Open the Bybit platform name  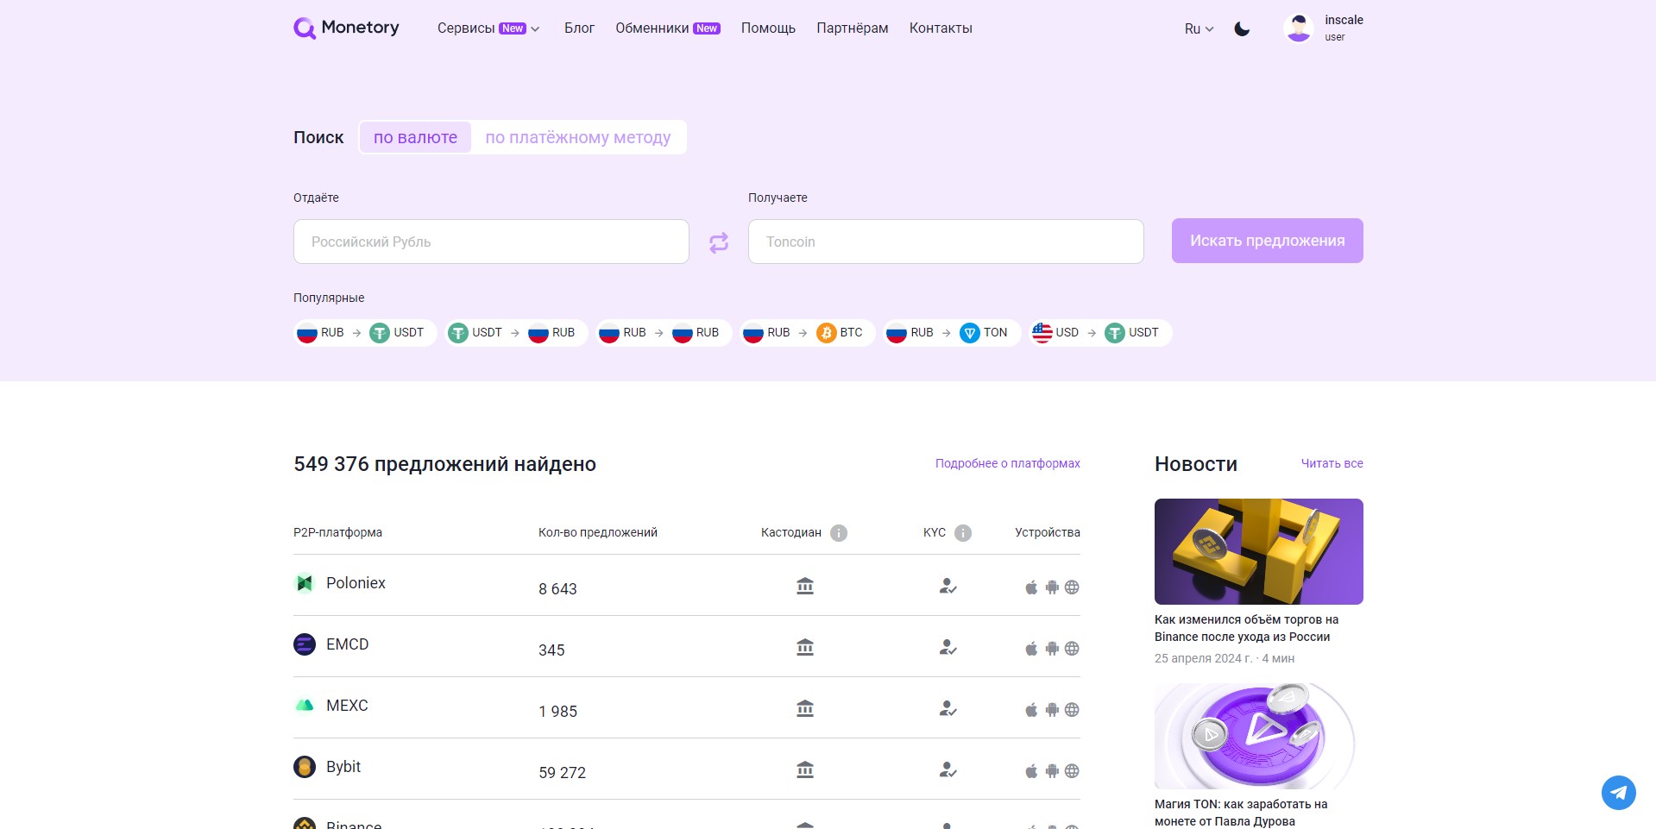[x=343, y=767]
